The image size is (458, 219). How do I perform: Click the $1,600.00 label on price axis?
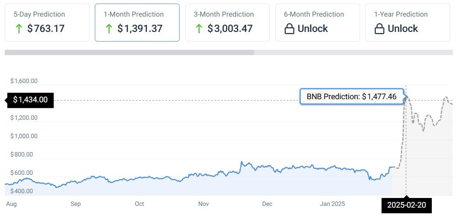[x=24, y=81]
